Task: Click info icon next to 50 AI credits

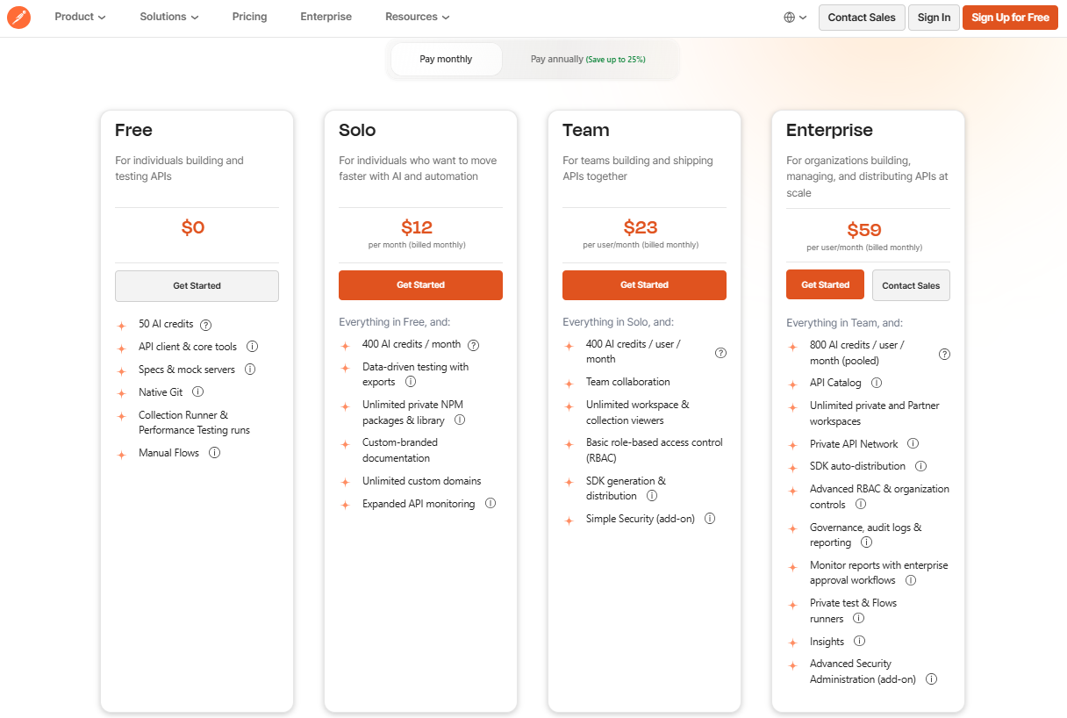Action: (x=206, y=324)
